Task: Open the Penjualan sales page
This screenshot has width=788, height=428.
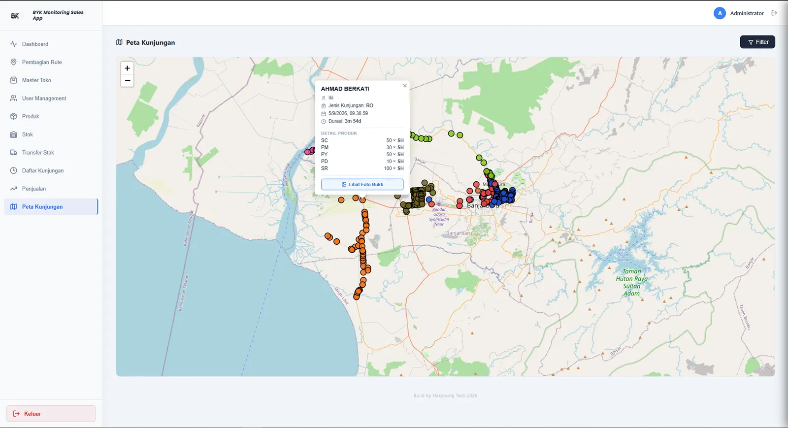Action: (51, 189)
